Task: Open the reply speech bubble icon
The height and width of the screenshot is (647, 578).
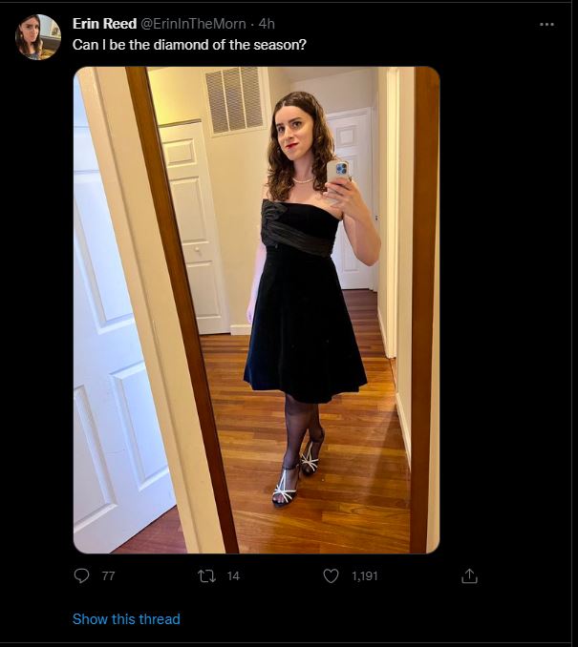Action: pos(81,575)
